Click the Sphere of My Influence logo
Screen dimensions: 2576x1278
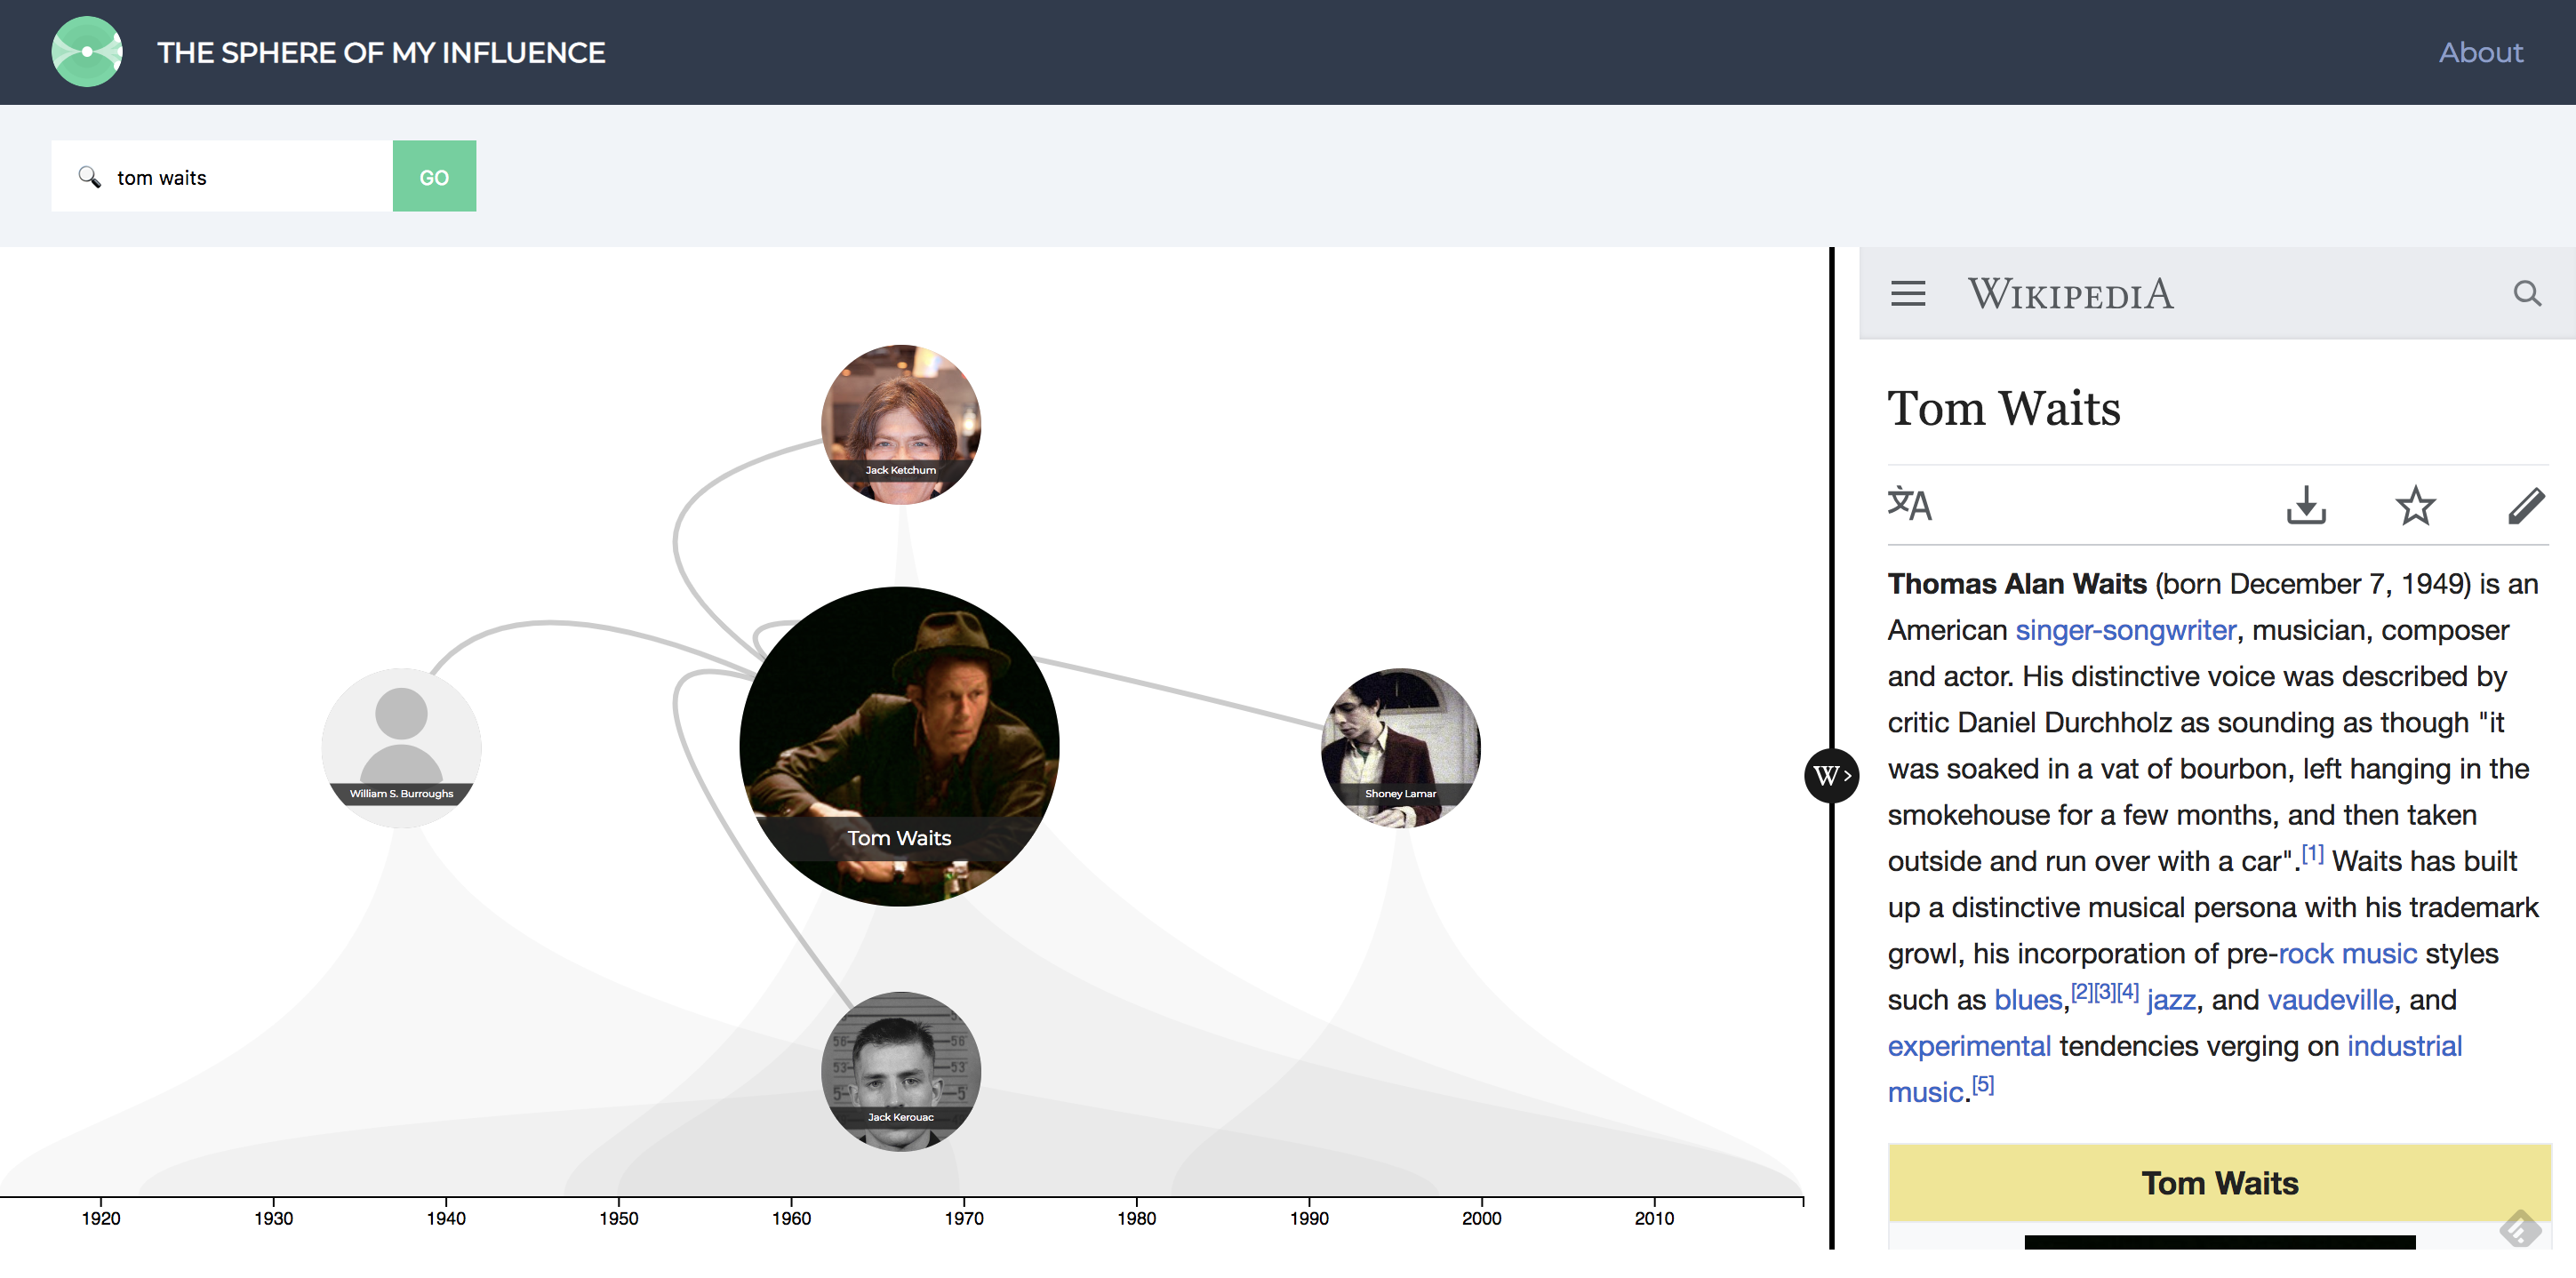[x=87, y=52]
